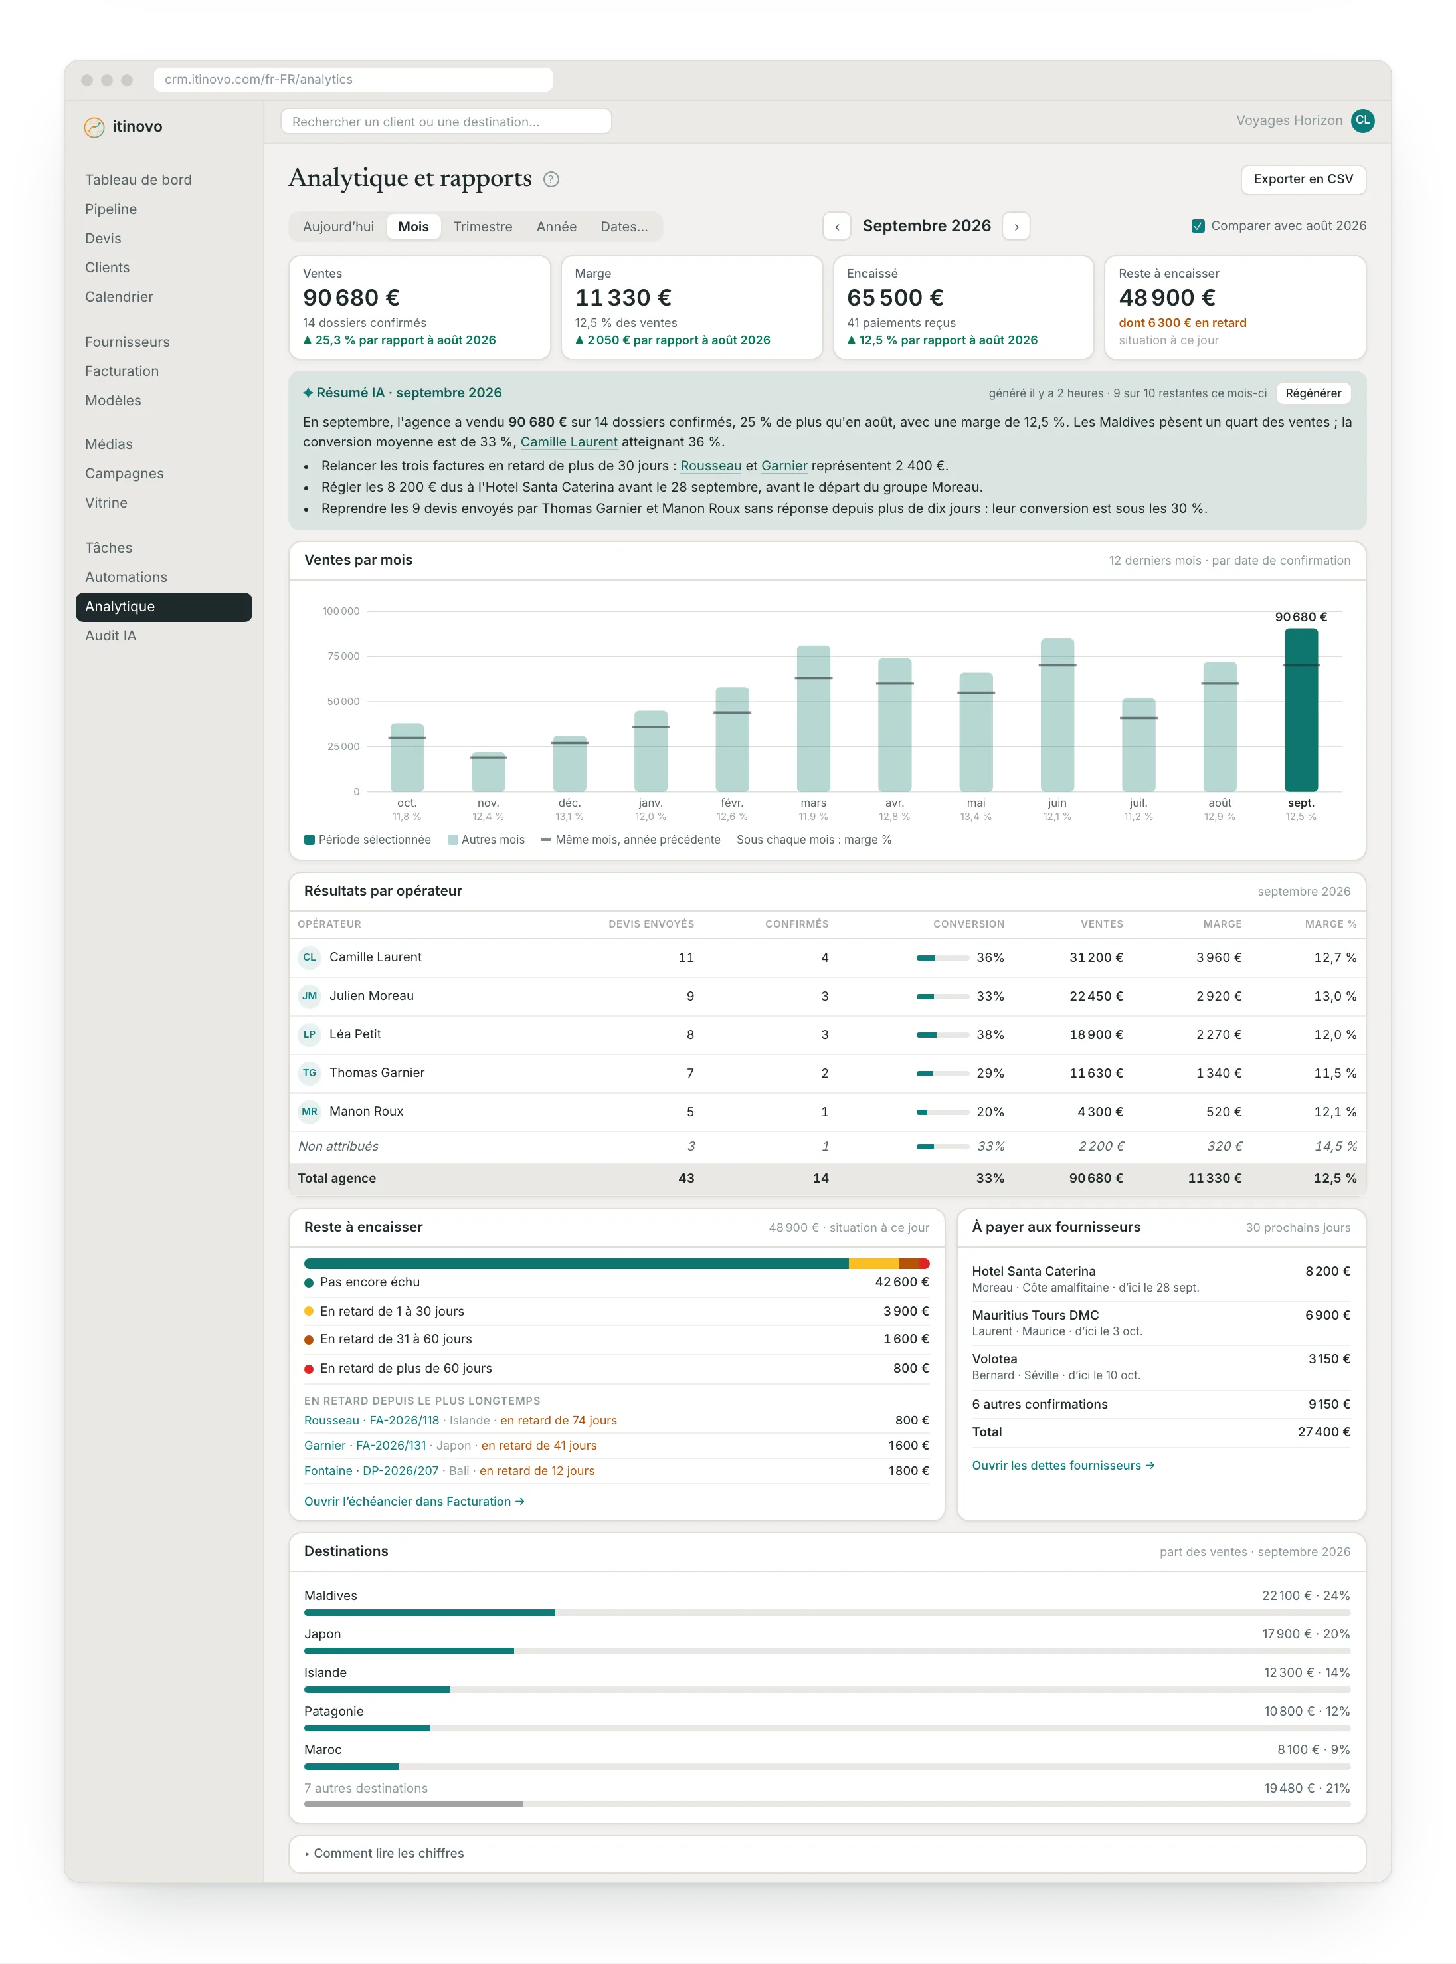This screenshot has width=1456, height=1964.
Task: Open the help icon beside Analytique et rapports
Action: click(x=551, y=180)
